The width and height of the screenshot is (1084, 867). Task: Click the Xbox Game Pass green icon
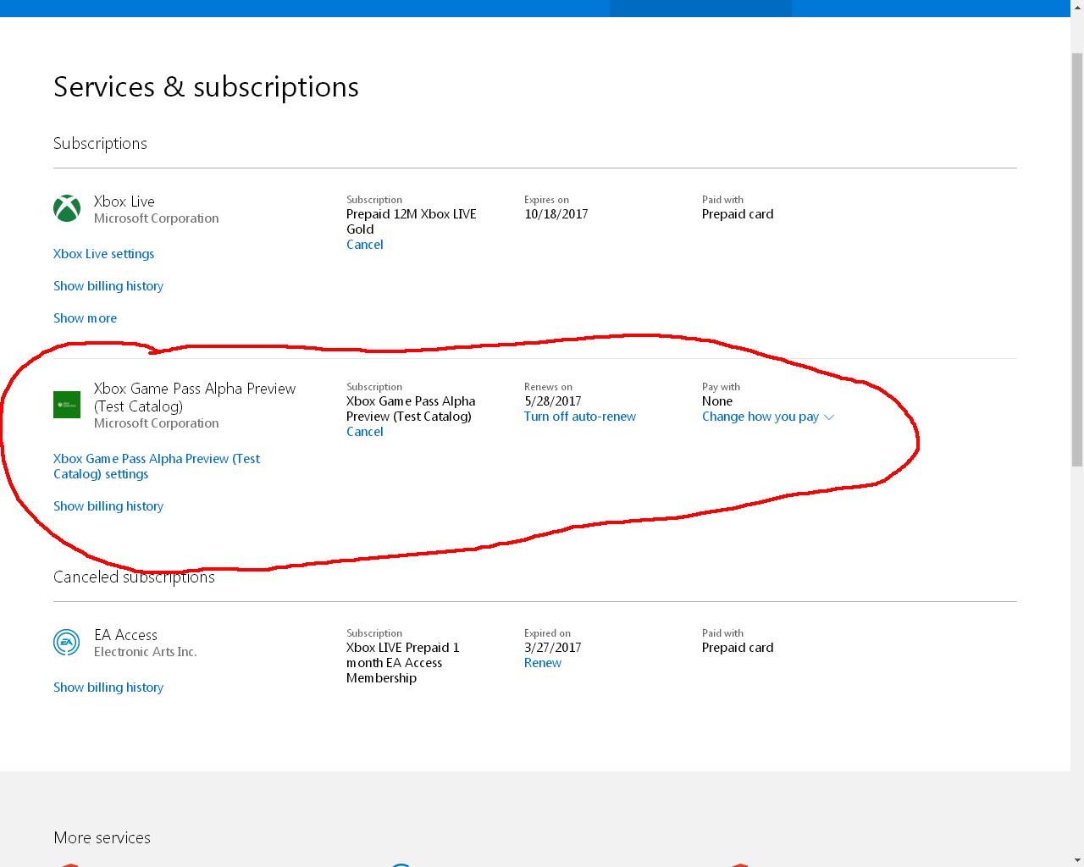tap(67, 405)
